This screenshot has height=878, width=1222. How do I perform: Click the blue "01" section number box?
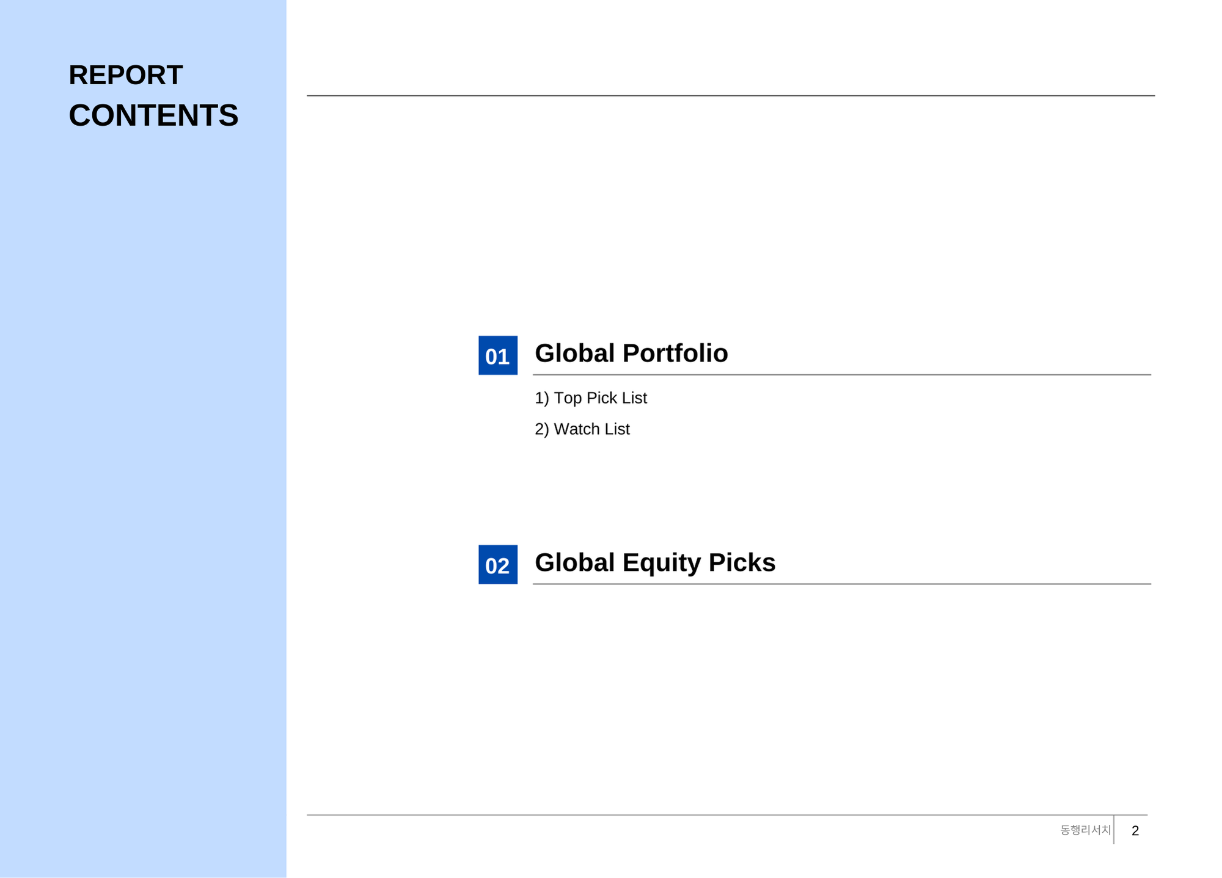(497, 355)
